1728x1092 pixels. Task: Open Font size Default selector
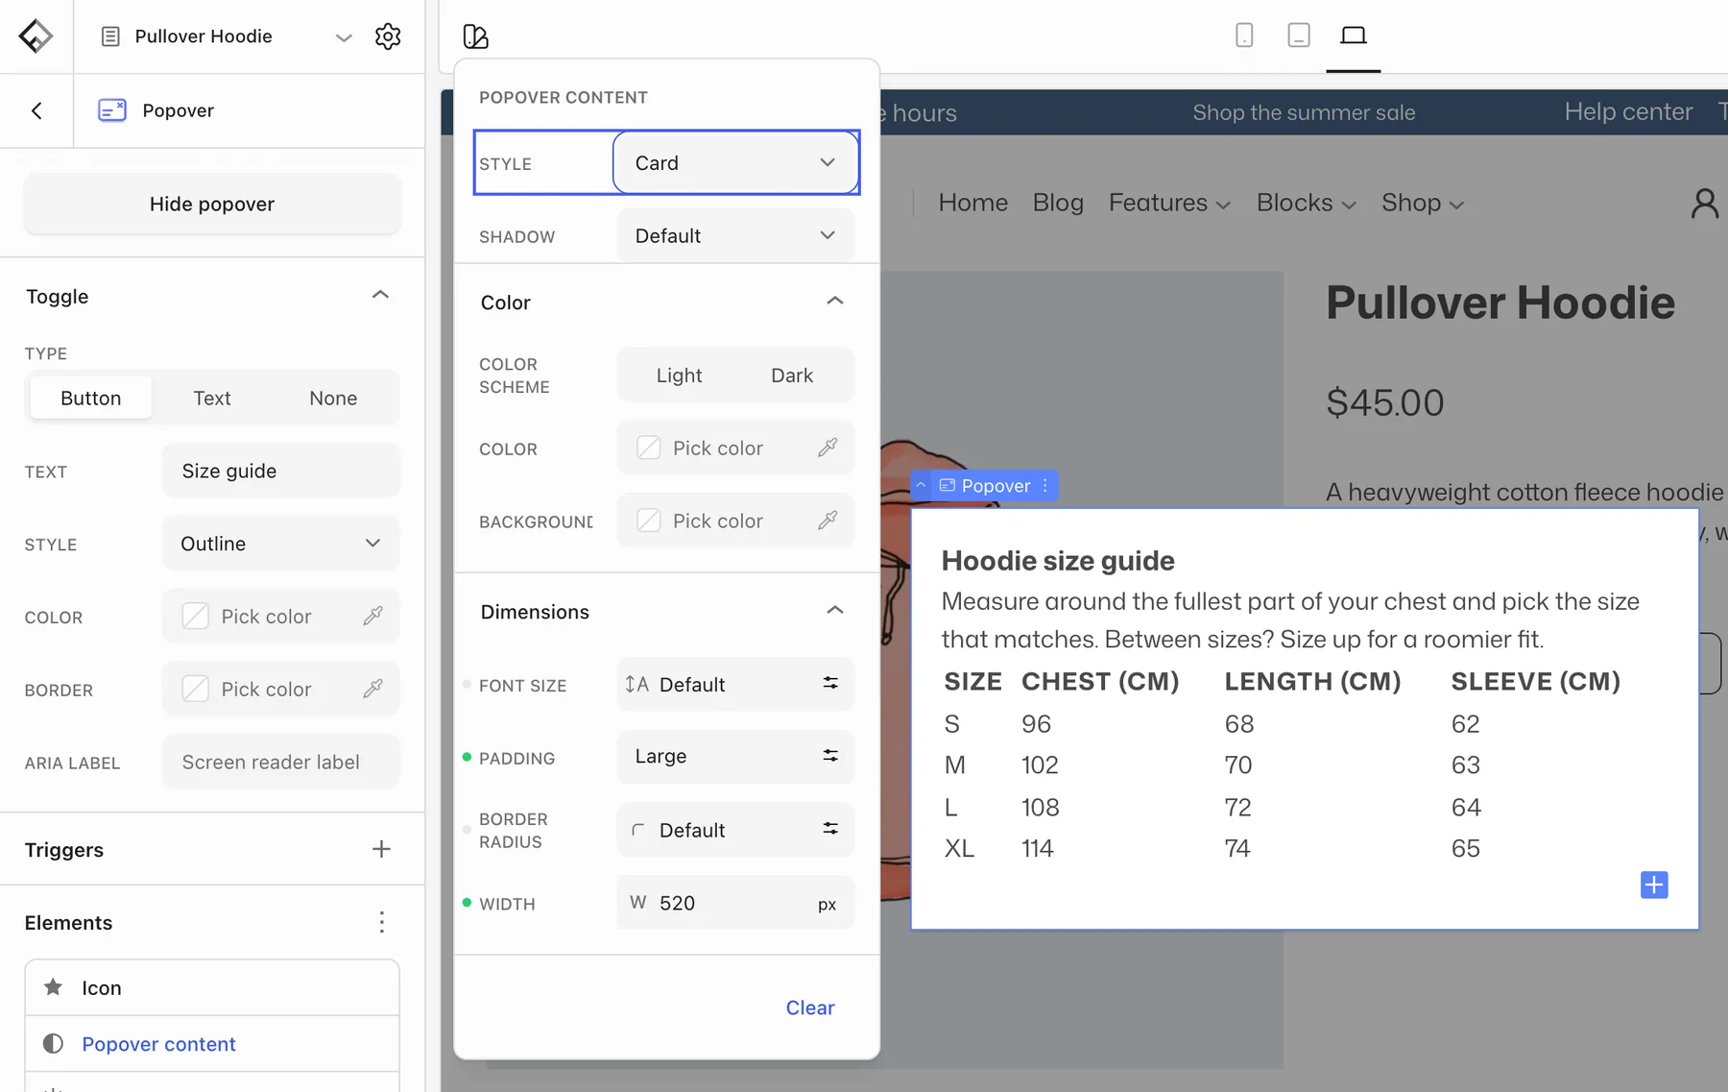pos(735,684)
